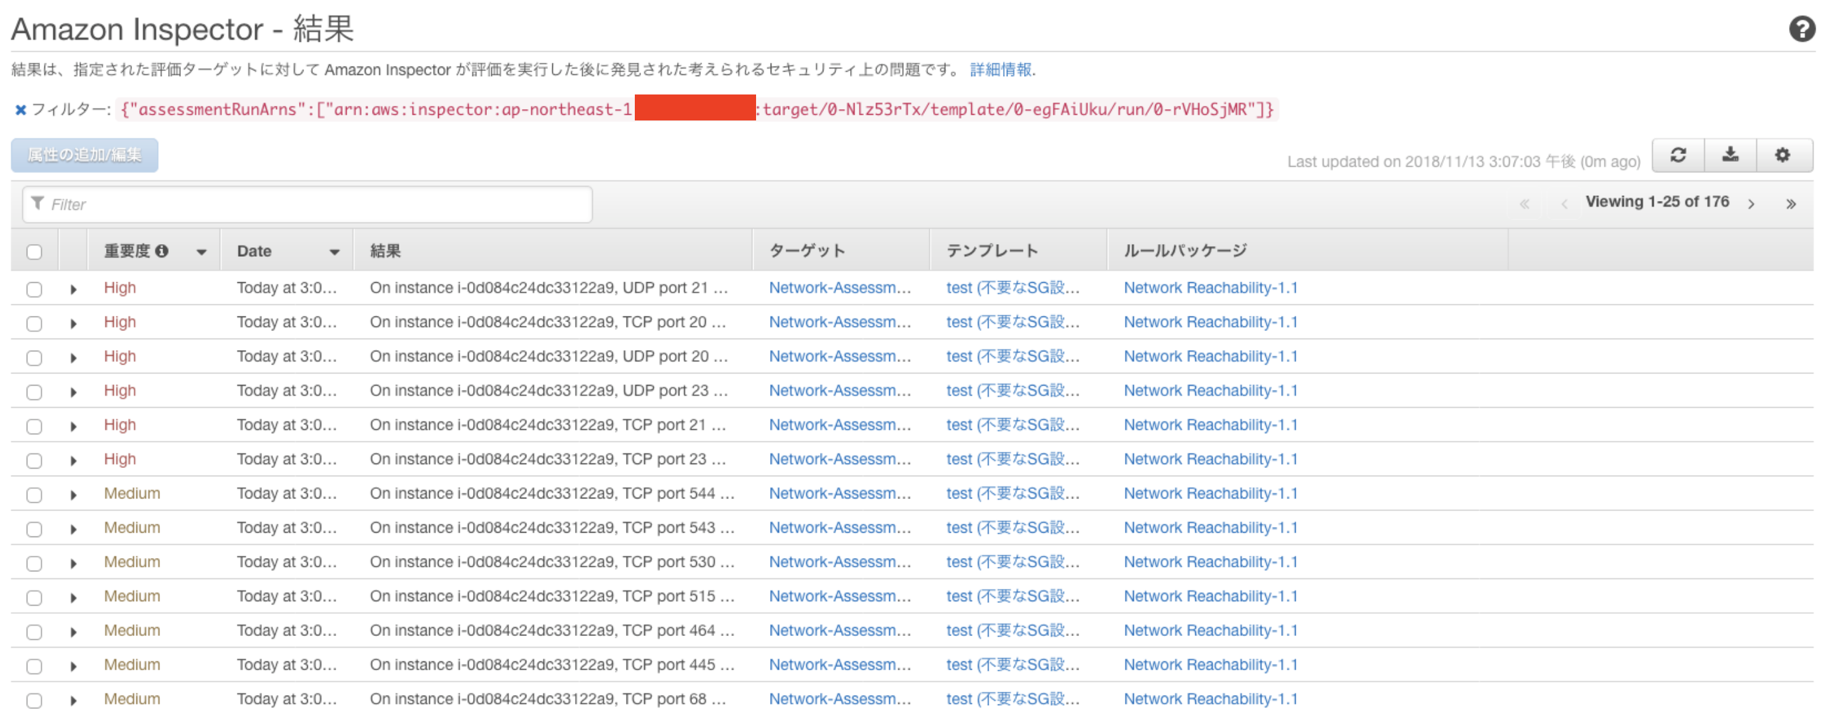Check the box for UDP port 21 finding
This screenshot has width=1827, height=714.
tap(34, 289)
